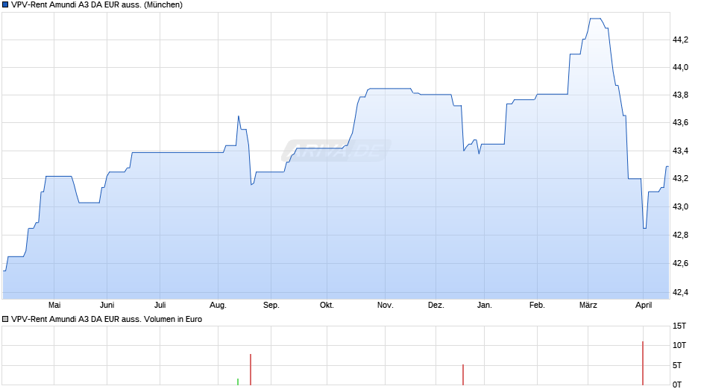701x392 pixels.
Task: Click the 'Juni' month label
Action: click(107, 305)
